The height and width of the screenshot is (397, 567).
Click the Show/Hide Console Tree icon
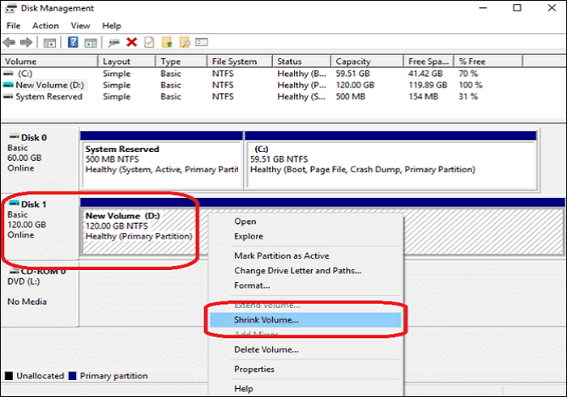[49, 42]
